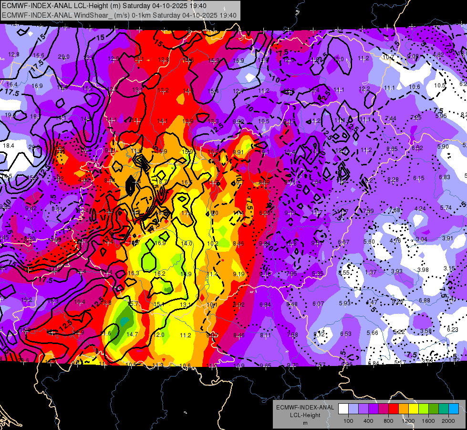Click the red legend color swatch
Screen dimensions: 467x430
pos(394,409)
